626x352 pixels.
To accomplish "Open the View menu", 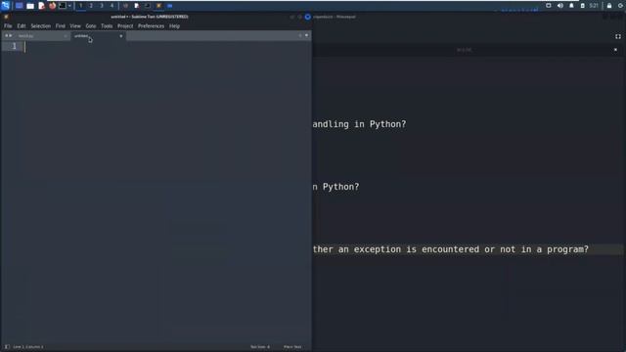I will pos(75,26).
